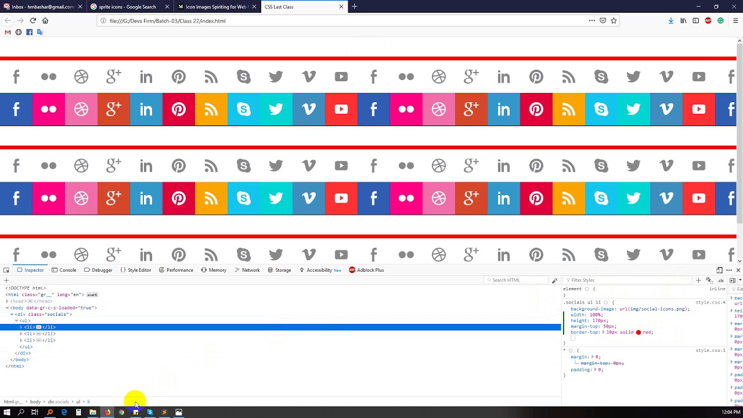Grab a color with the eyedropper

point(554,280)
